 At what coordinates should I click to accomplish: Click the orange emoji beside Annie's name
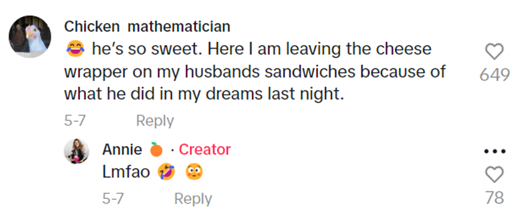coord(156,149)
